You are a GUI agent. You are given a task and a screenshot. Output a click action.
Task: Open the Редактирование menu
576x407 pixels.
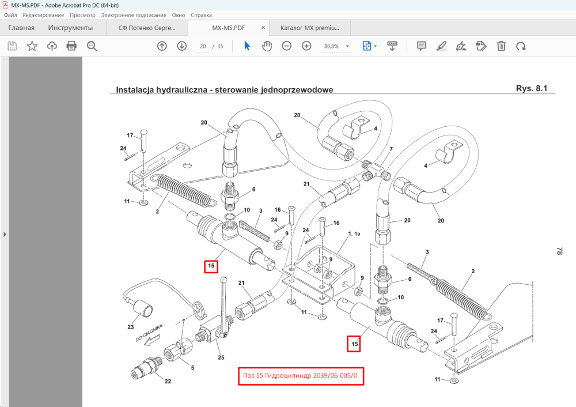[43, 15]
